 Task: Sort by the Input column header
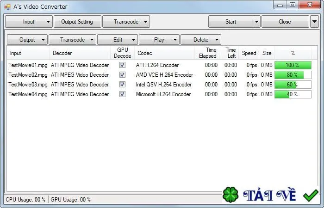click(28, 53)
